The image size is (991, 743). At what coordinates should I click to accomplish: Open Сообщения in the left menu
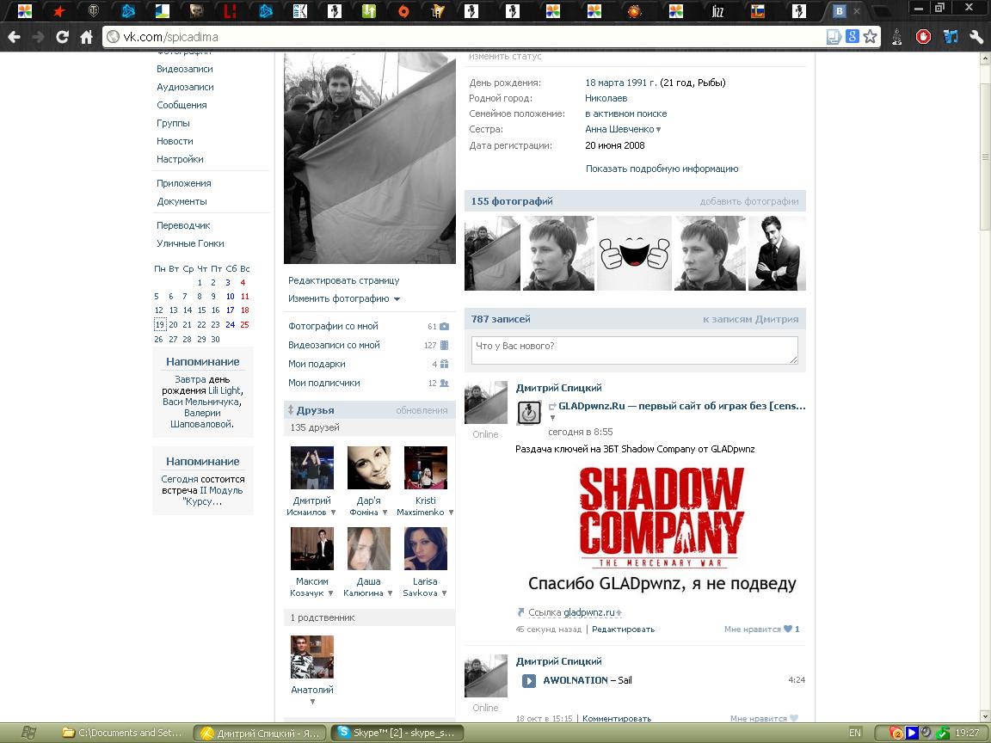(x=182, y=105)
